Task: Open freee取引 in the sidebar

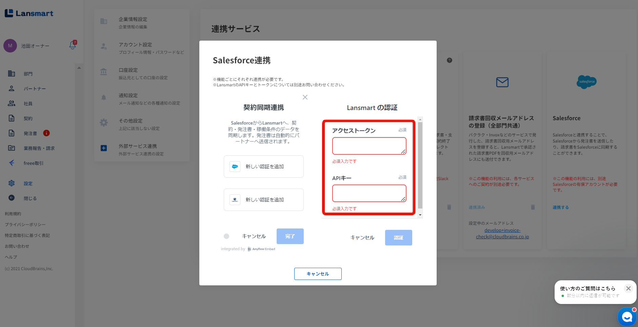Action: (33, 163)
